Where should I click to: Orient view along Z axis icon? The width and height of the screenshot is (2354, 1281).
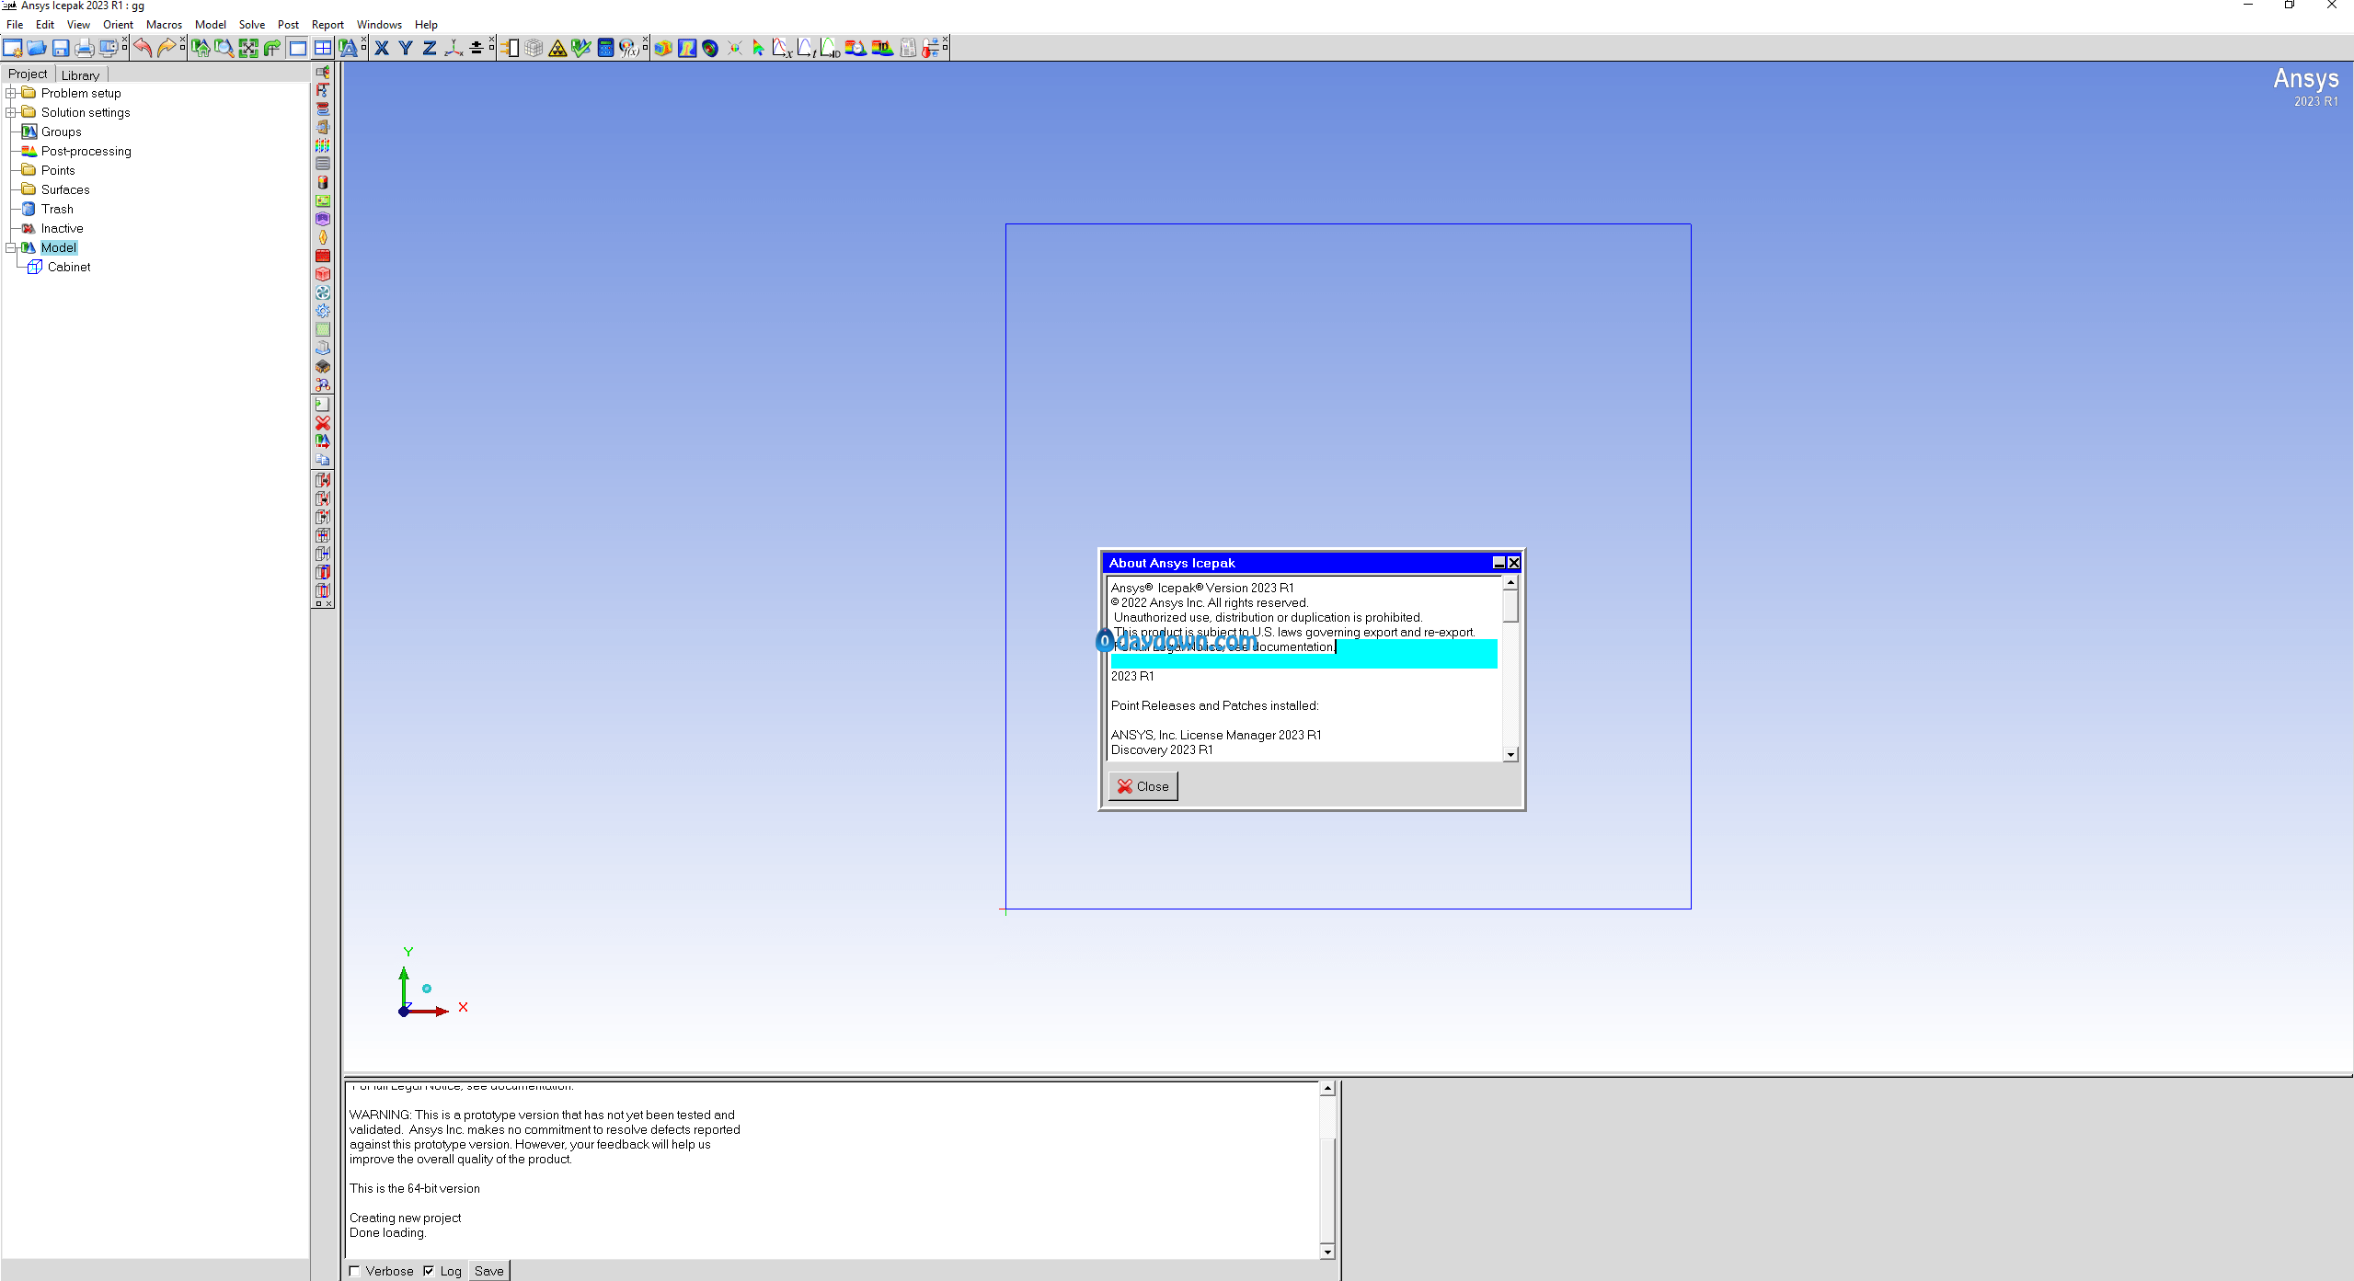430,48
